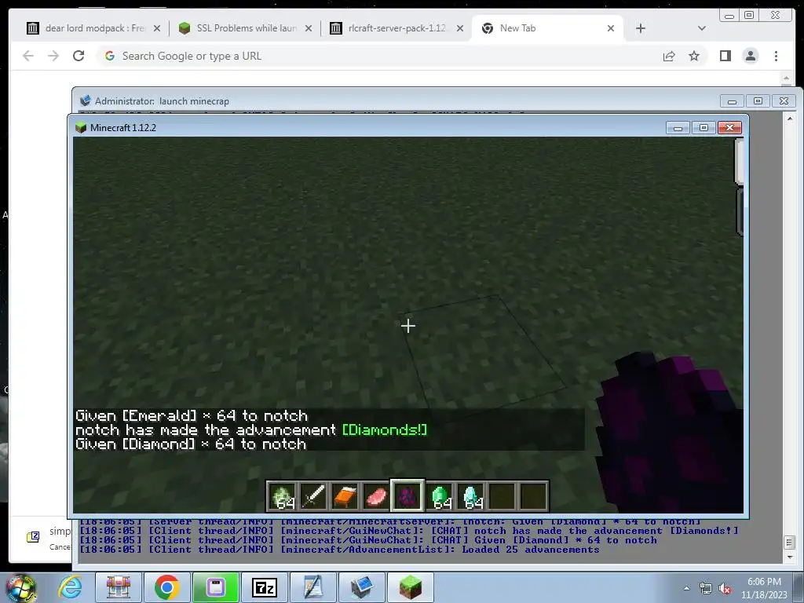Open the muted volume tray icon
Image resolution: width=804 pixels, height=603 pixels.
coord(725,589)
